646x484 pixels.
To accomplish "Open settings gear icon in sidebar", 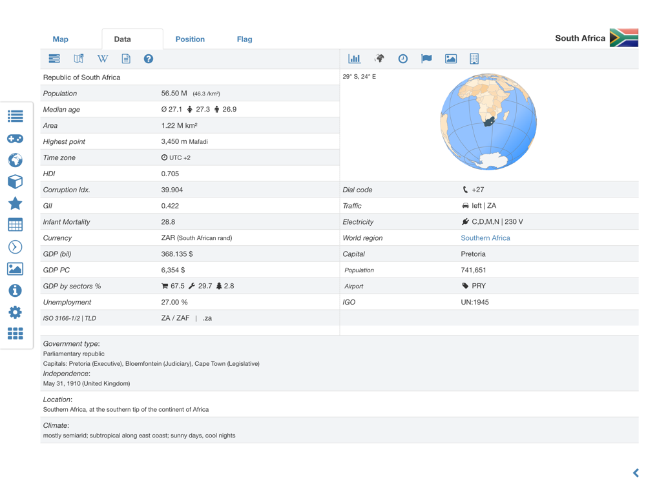I will point(16,312).
